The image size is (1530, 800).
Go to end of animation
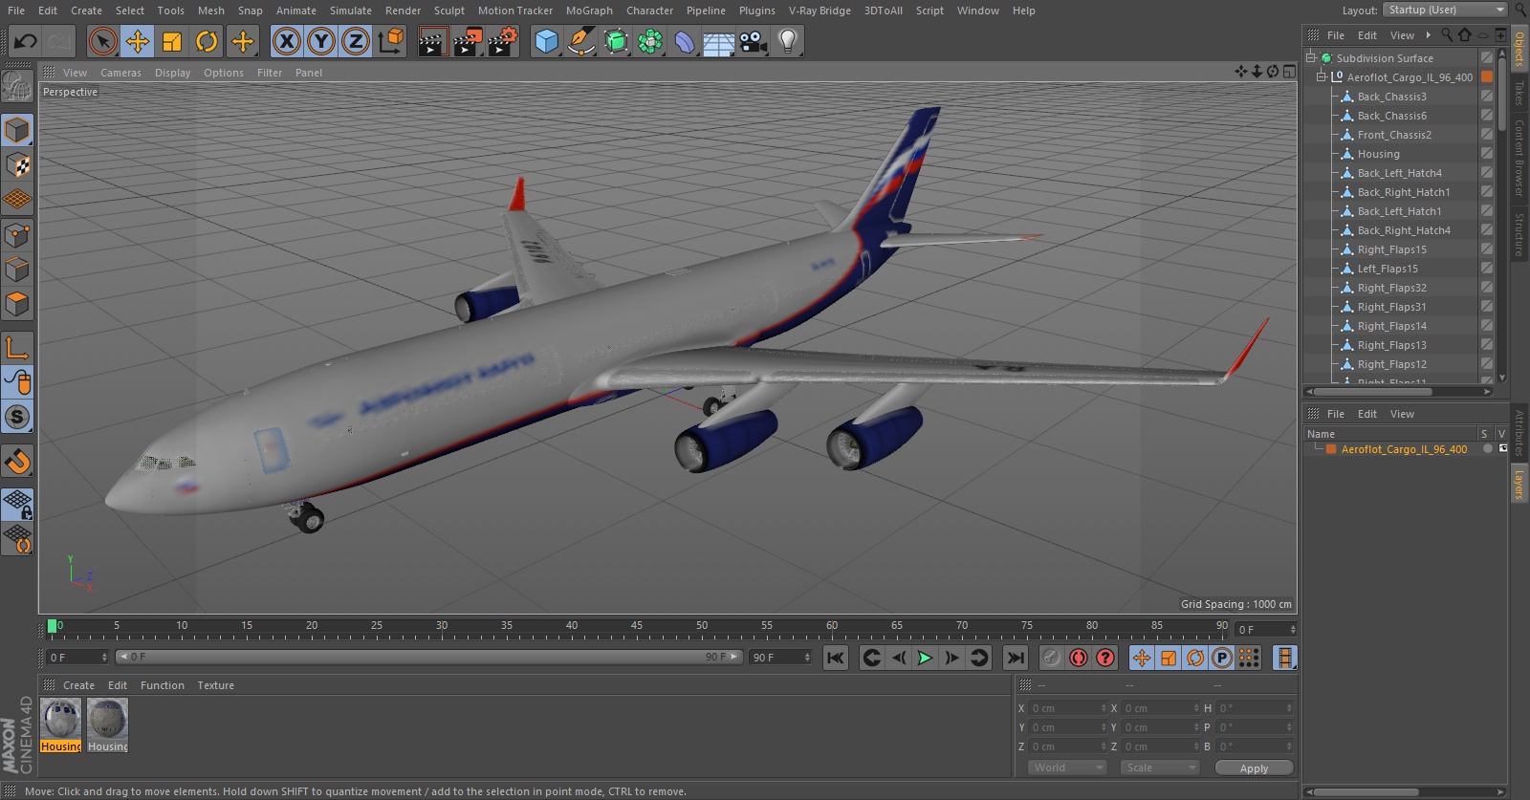(x=1016, y=658)
